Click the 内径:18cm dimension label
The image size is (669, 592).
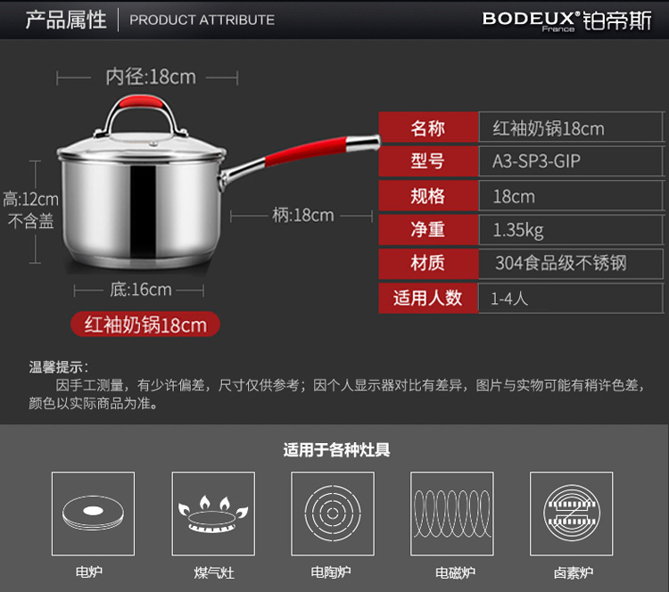pos(151,78)
